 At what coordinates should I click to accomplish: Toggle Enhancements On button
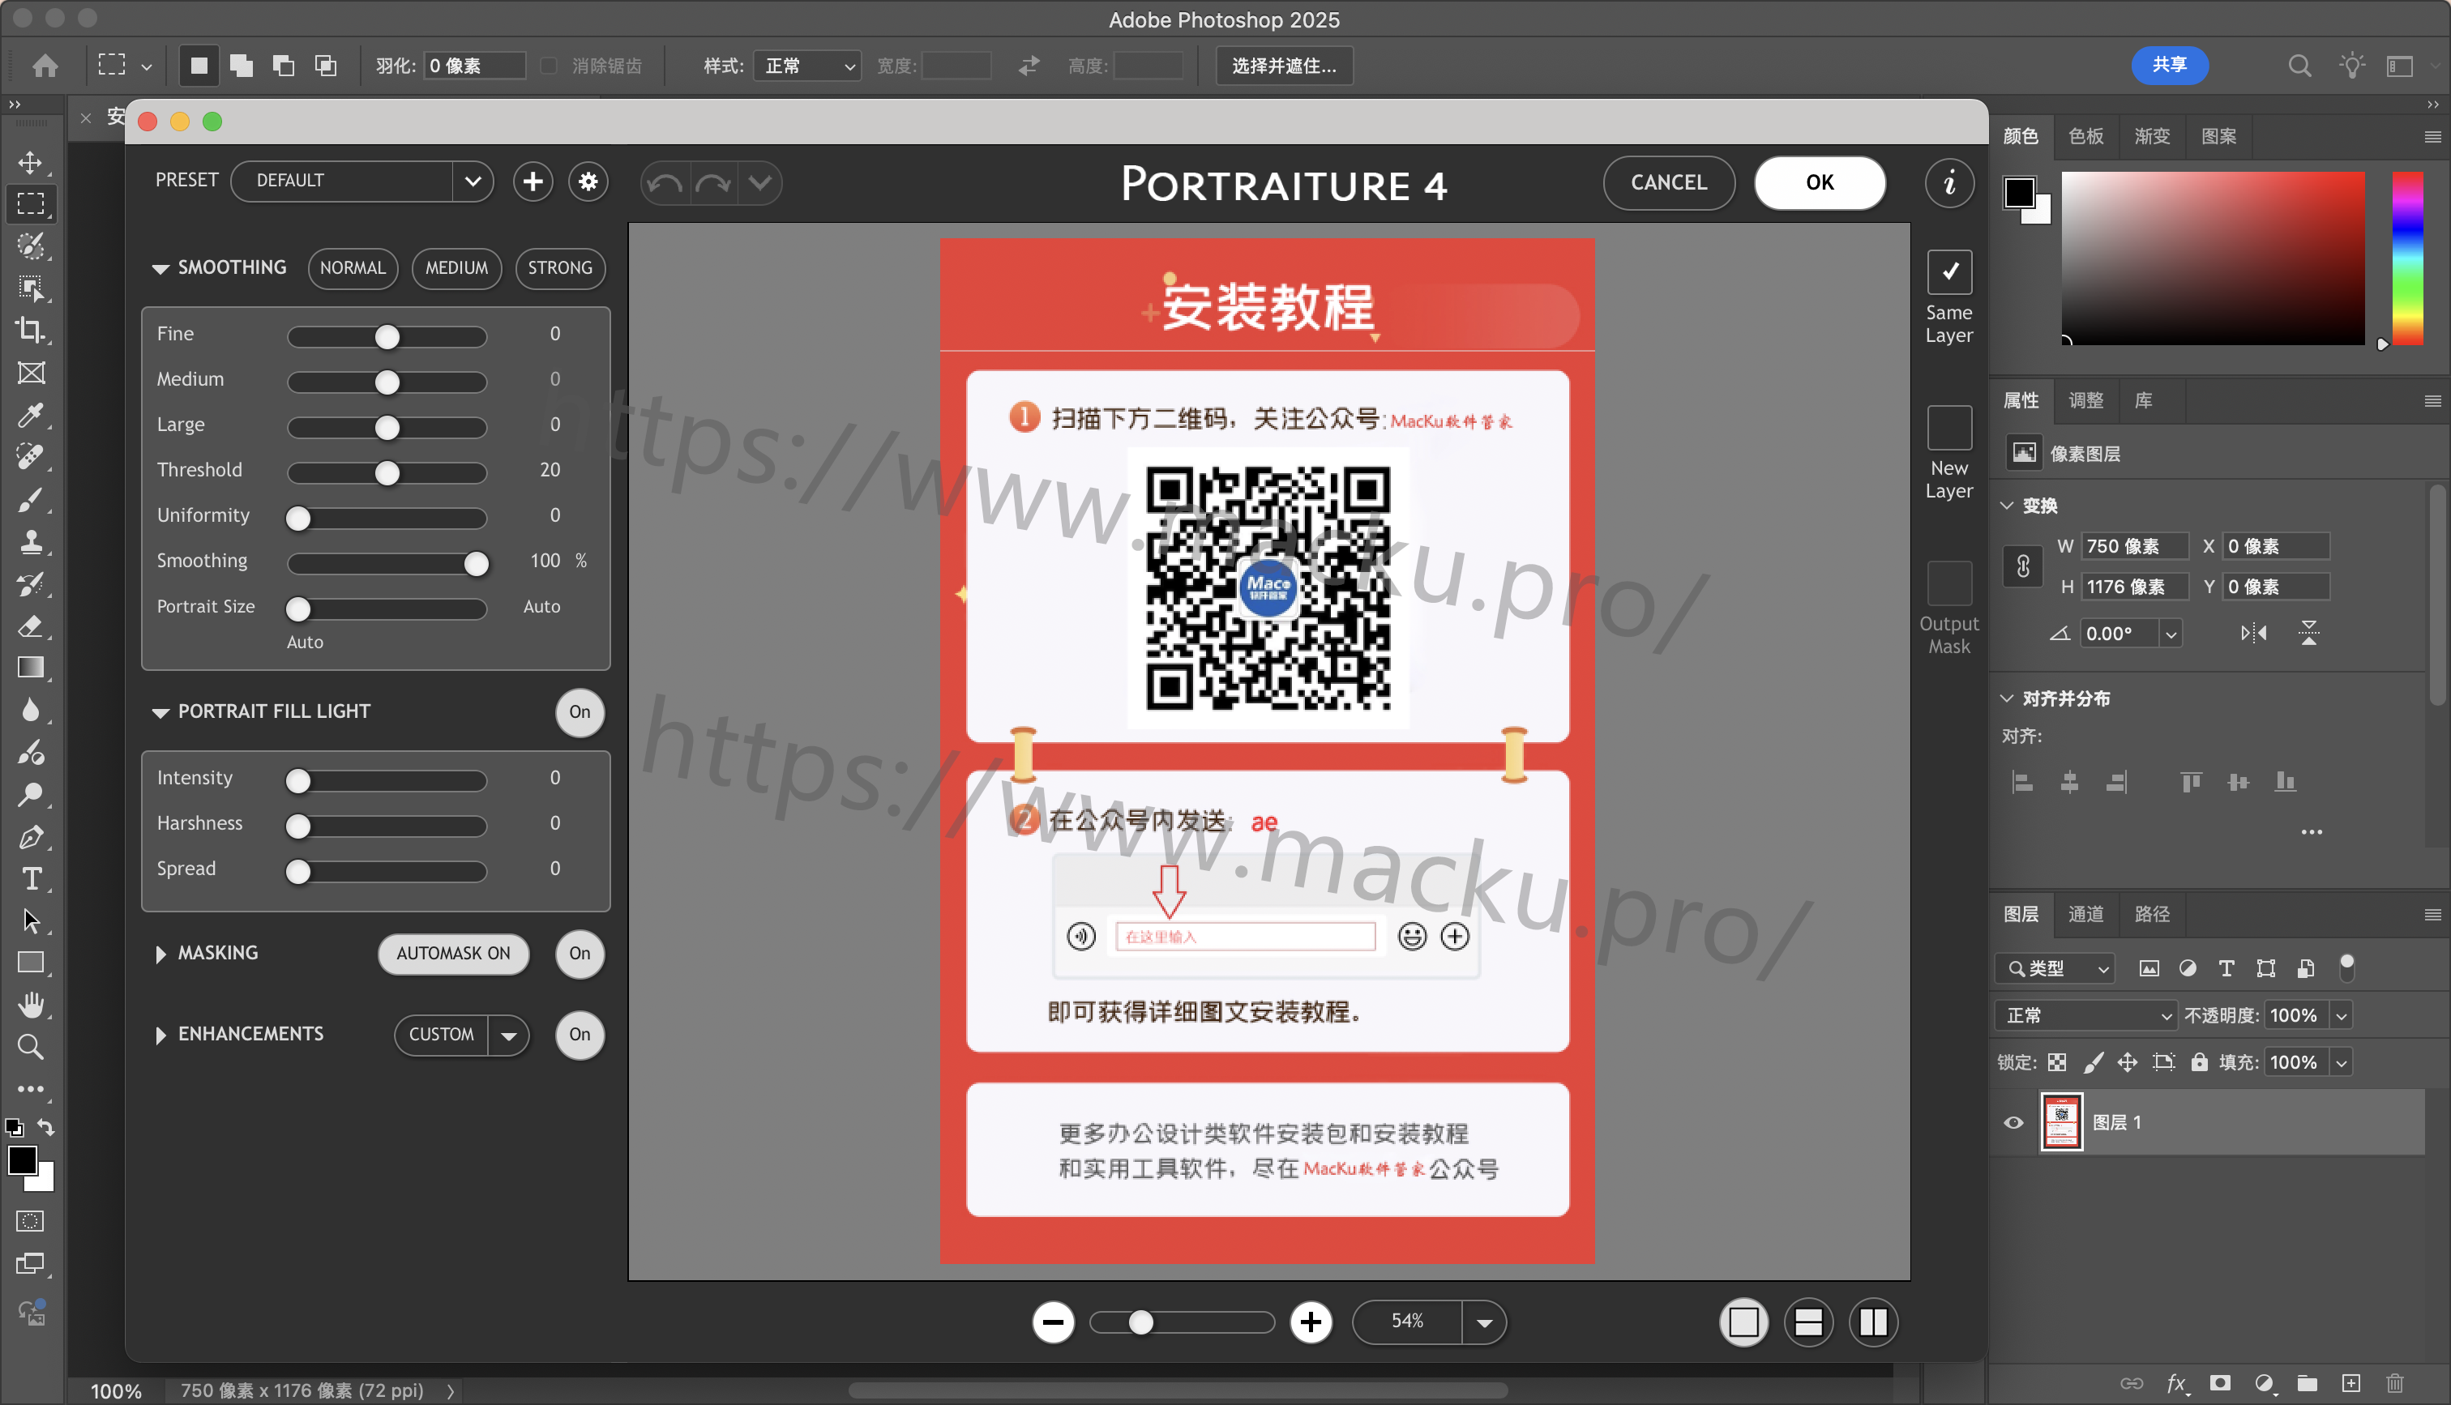[580, 1035]
